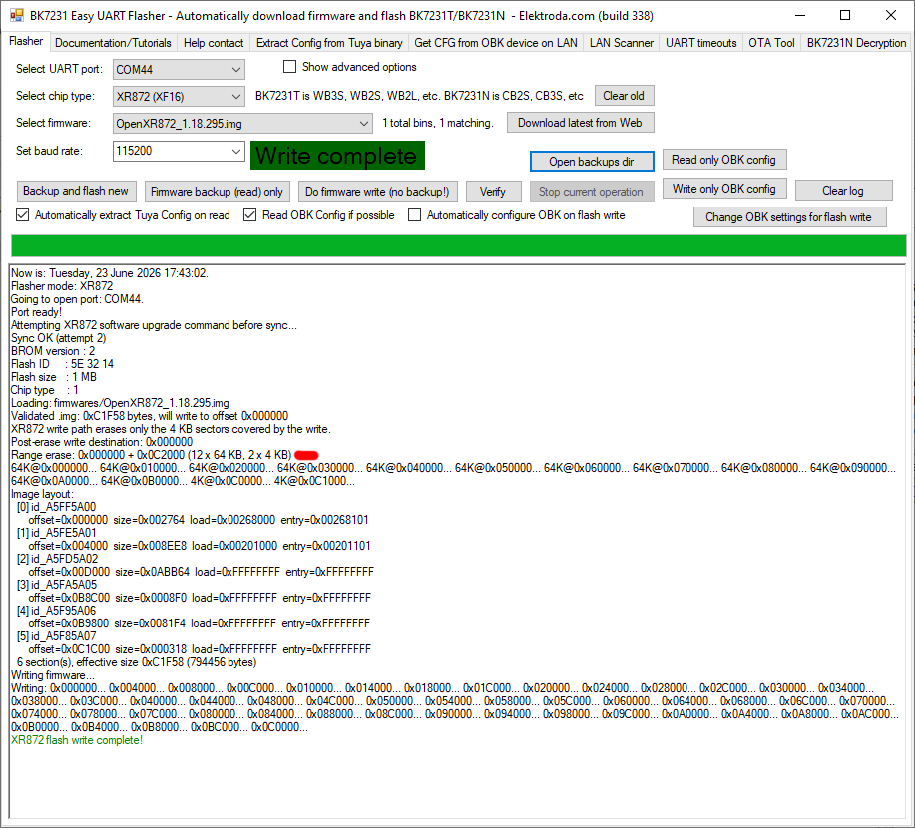Click Write only OBK config button
The image size is (915, 828).
(724, 189)
